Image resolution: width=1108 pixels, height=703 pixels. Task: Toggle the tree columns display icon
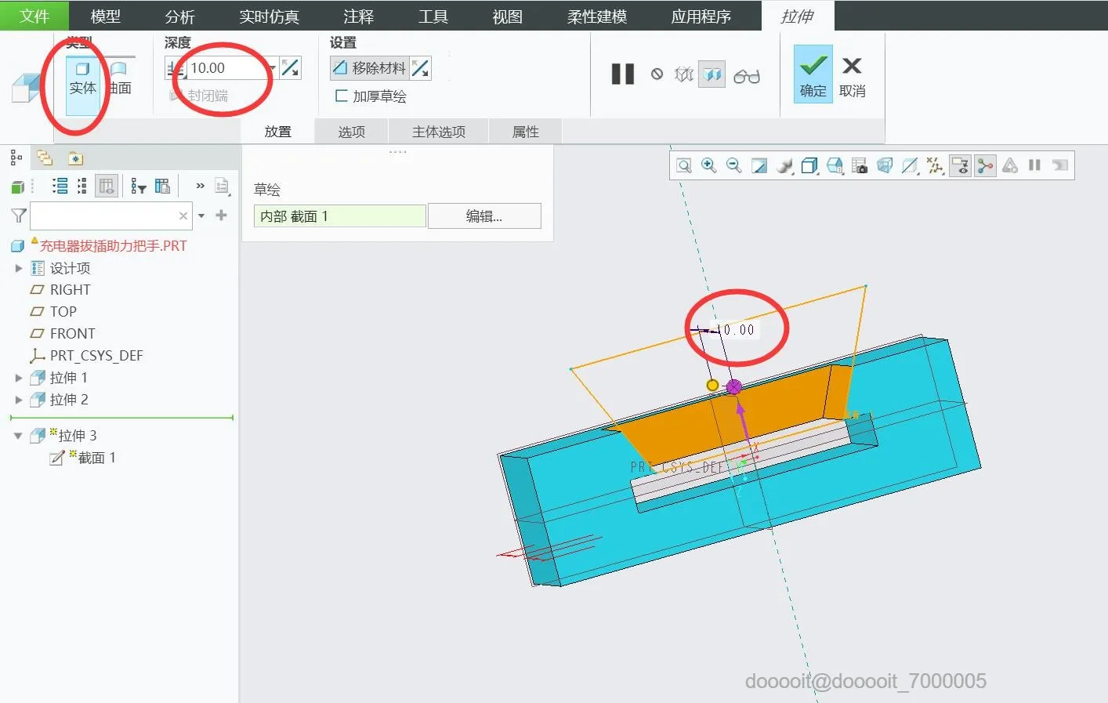107,186
